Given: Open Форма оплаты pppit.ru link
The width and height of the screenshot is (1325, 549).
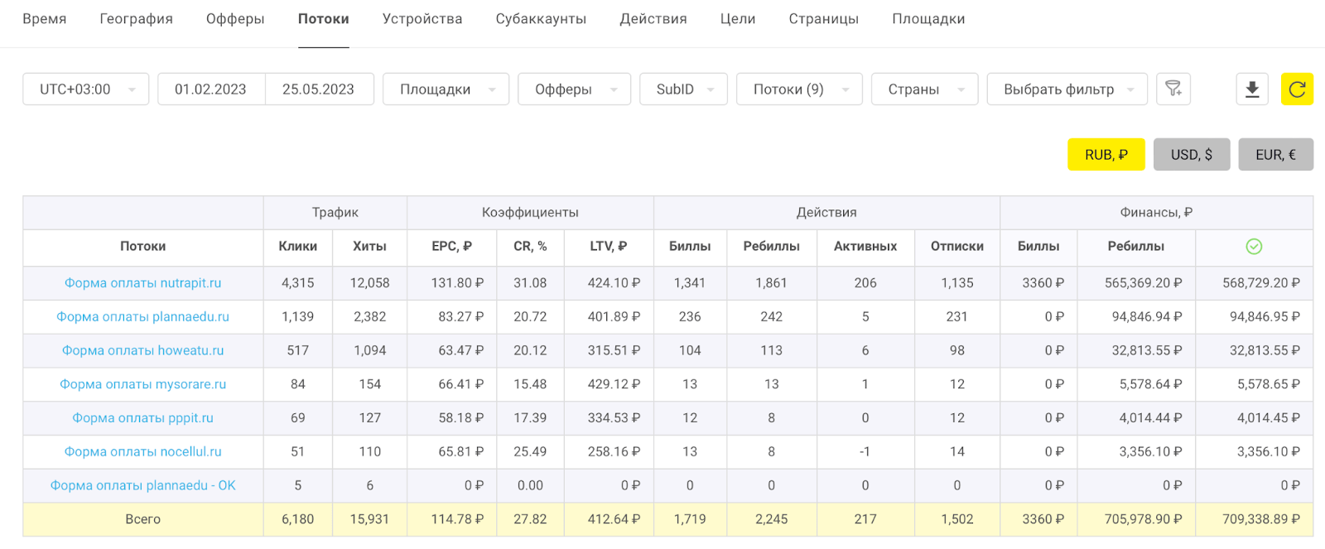Looking at the screenshot, I should 143,418.
